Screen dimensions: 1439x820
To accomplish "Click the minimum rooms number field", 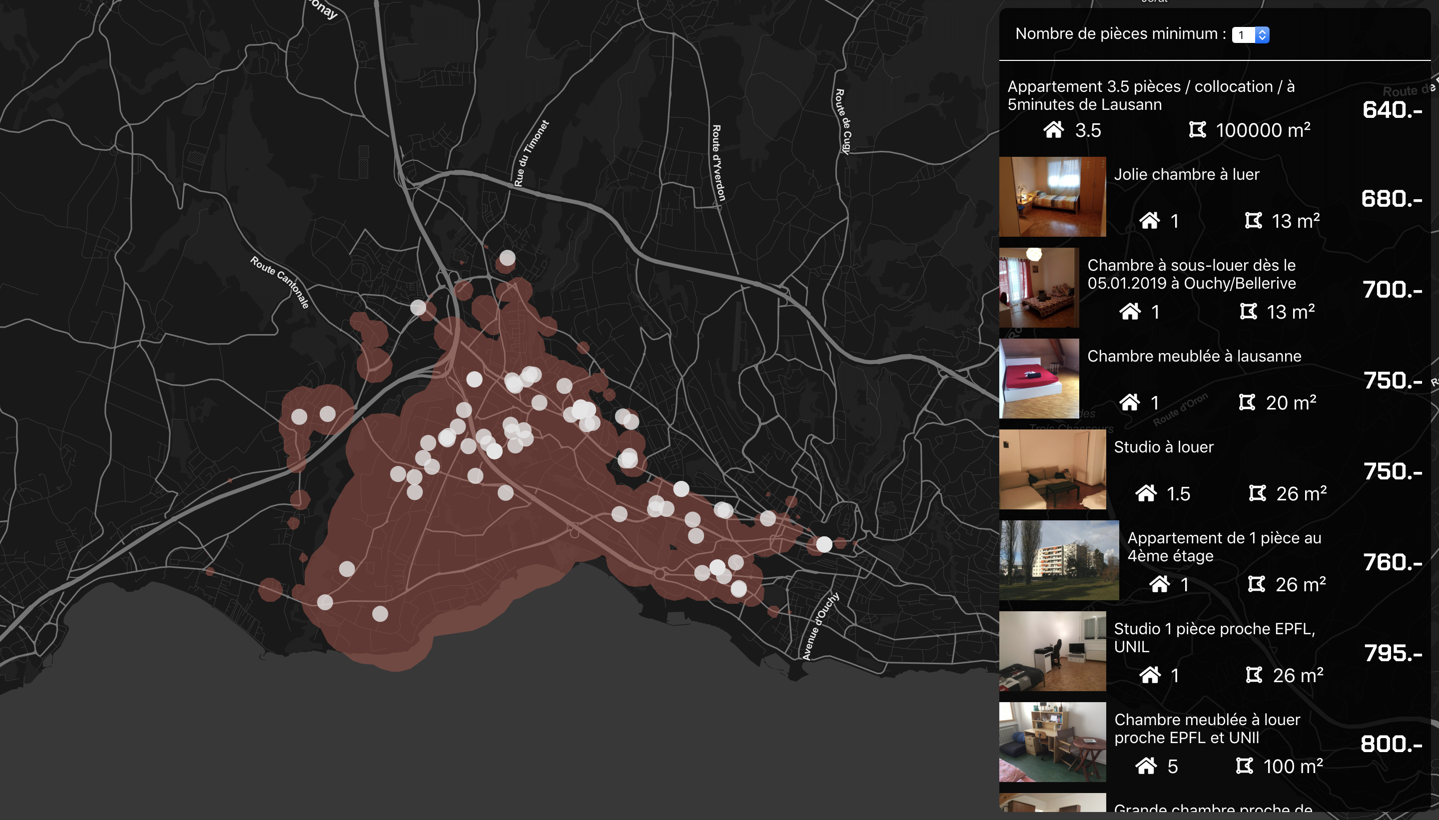I will [1243, 35].
